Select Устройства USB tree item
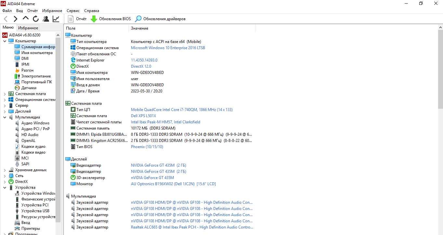Image resolution: width=443 pixels, height=235 pixels. pyautogui.click(x=32, y=211)
